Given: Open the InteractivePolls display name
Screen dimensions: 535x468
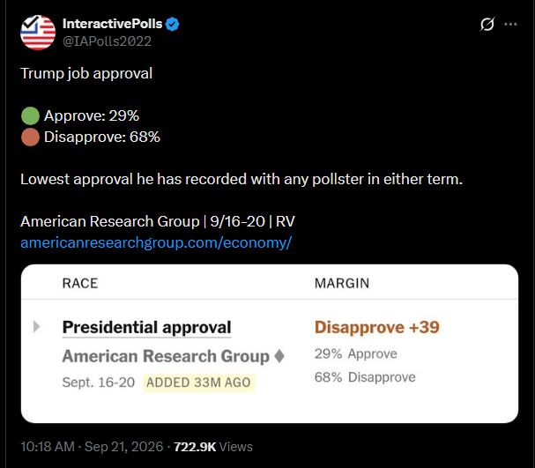Looking at the screenshot, I should pyautogui.click(x=112, y=24).
